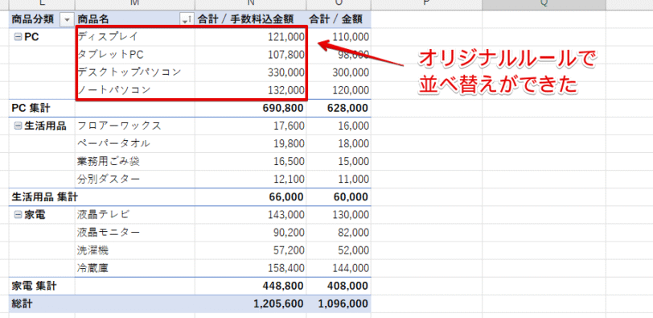This screenshot has width=653, height=318.
Task: Collapse the PC group
Action: (18, 37)
